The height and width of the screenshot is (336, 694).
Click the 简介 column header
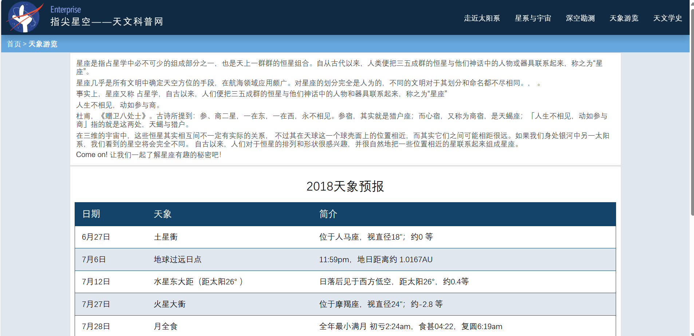coord(328,214)
